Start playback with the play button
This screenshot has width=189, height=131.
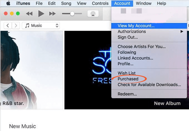click(41, 14)
